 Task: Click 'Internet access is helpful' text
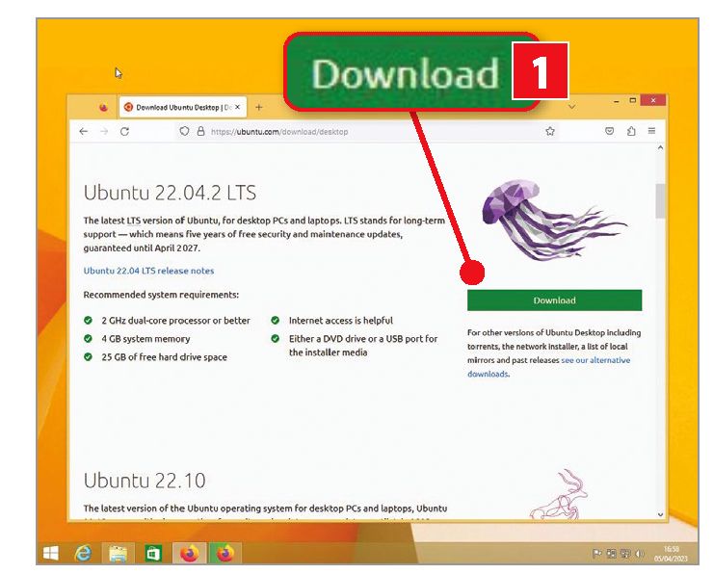pyautogui.click(x=340, y=321)
